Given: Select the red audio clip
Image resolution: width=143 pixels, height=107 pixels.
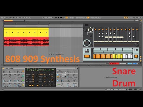Looking at the screenshot, I should (x=26, y=42).
